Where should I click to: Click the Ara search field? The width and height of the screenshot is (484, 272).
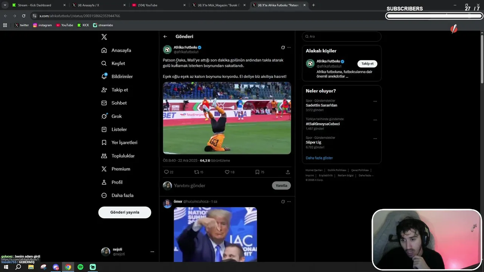pos(341,36)
